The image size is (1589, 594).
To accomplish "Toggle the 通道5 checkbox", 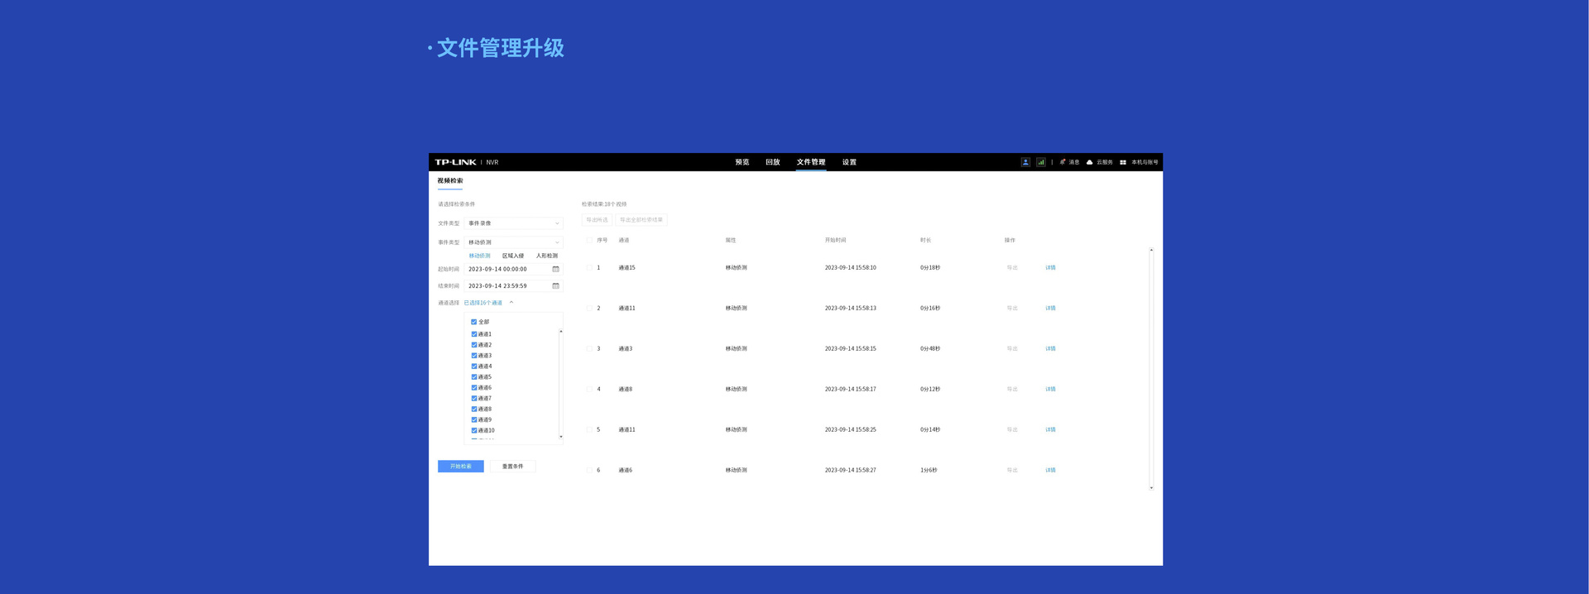I will coord(474,377).
